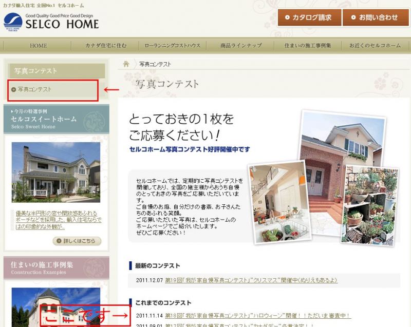Click the kitchen interior photo

pos(279,202)
